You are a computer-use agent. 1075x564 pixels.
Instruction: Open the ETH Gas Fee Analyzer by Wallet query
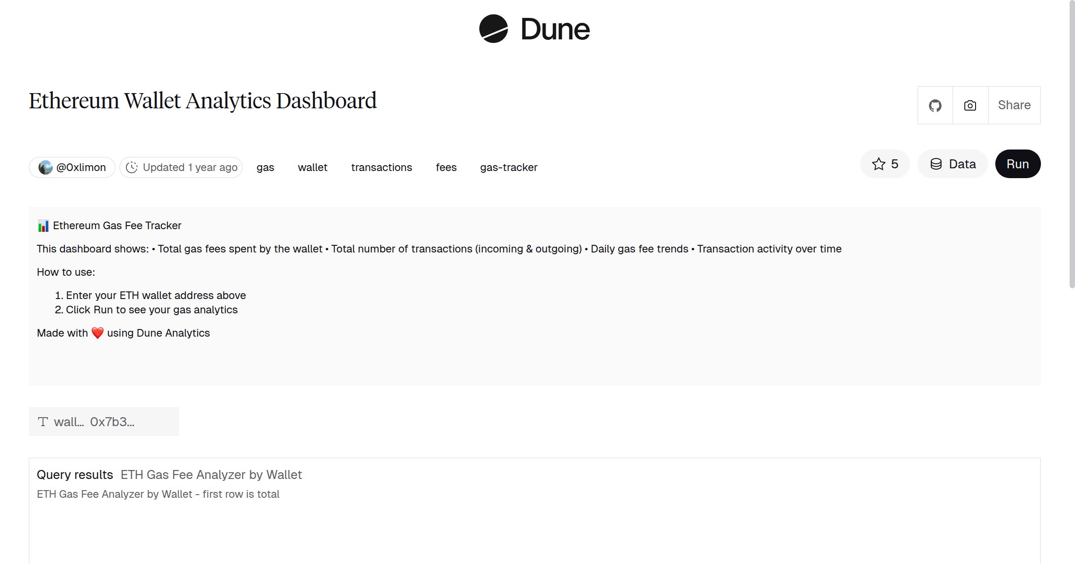(211, 474)
